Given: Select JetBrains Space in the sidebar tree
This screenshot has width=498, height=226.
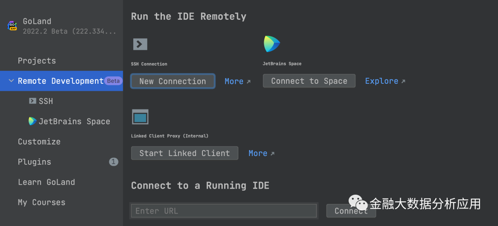Looking at the screenshot, I should pyautogui.click(x=74, y=122).
